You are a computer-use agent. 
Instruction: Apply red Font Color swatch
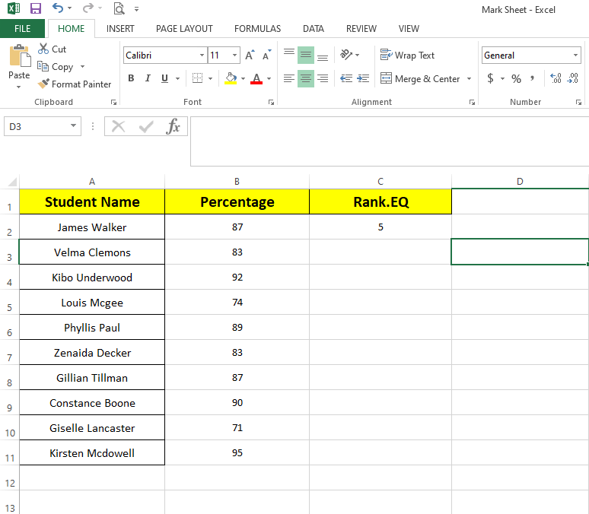coord(256,78)
